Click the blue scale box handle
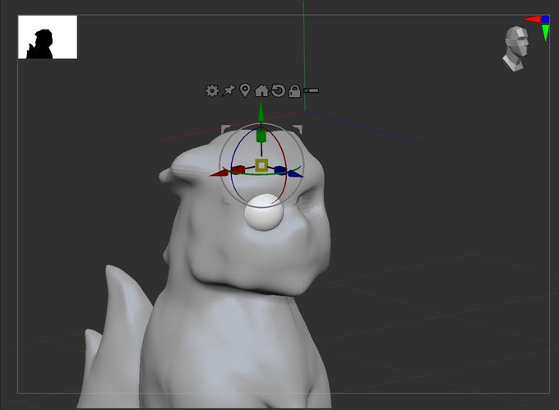The height and width of the screenshot is (410, 559). [280, 170]
